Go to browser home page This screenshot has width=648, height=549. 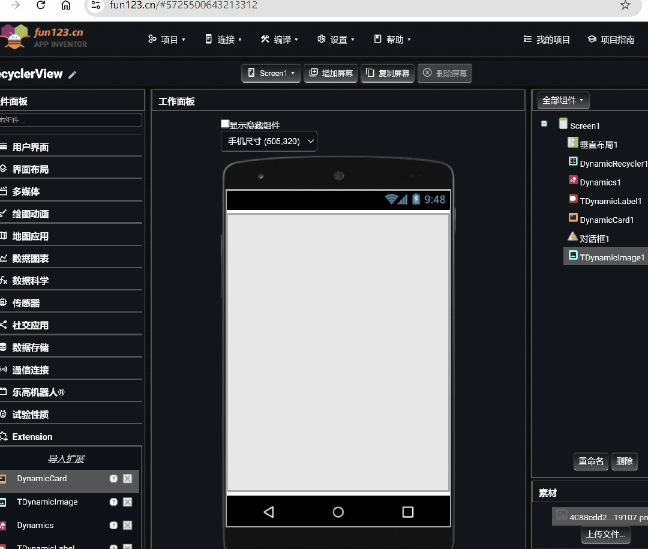(66, 5)
